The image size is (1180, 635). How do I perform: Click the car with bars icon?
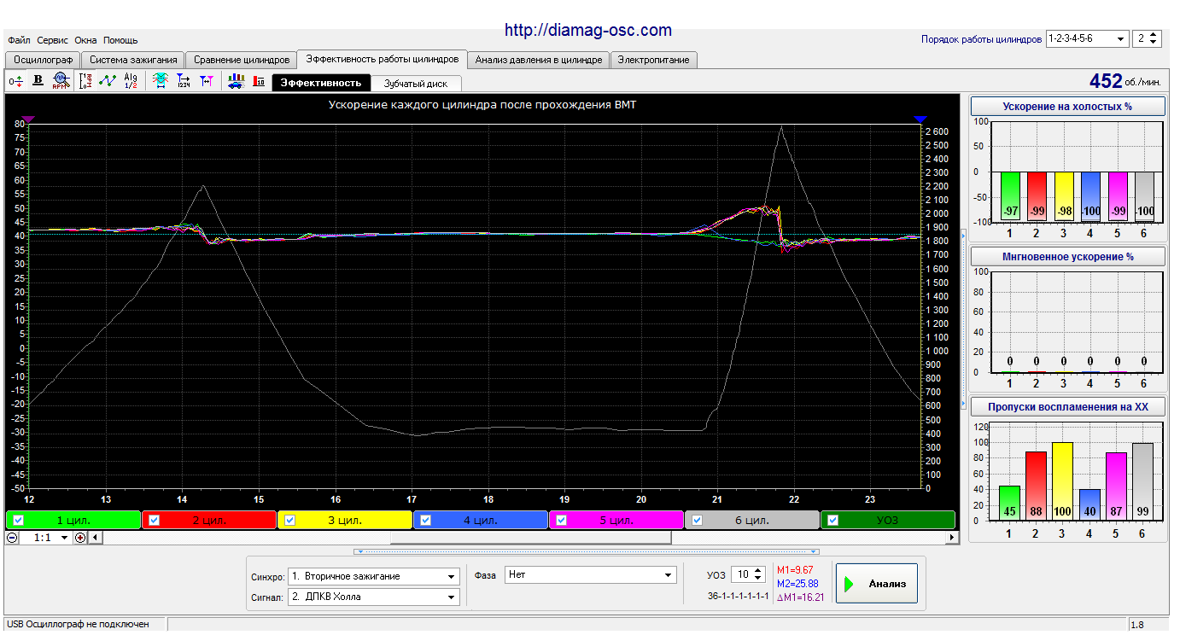[x=237, y=81]
